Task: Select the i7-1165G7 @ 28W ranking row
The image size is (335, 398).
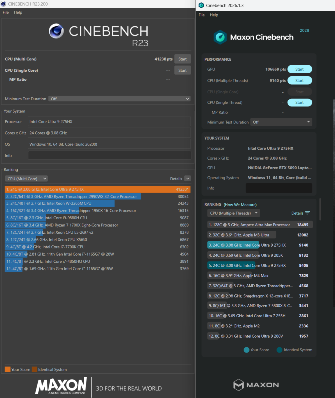Action: [97, 254]
